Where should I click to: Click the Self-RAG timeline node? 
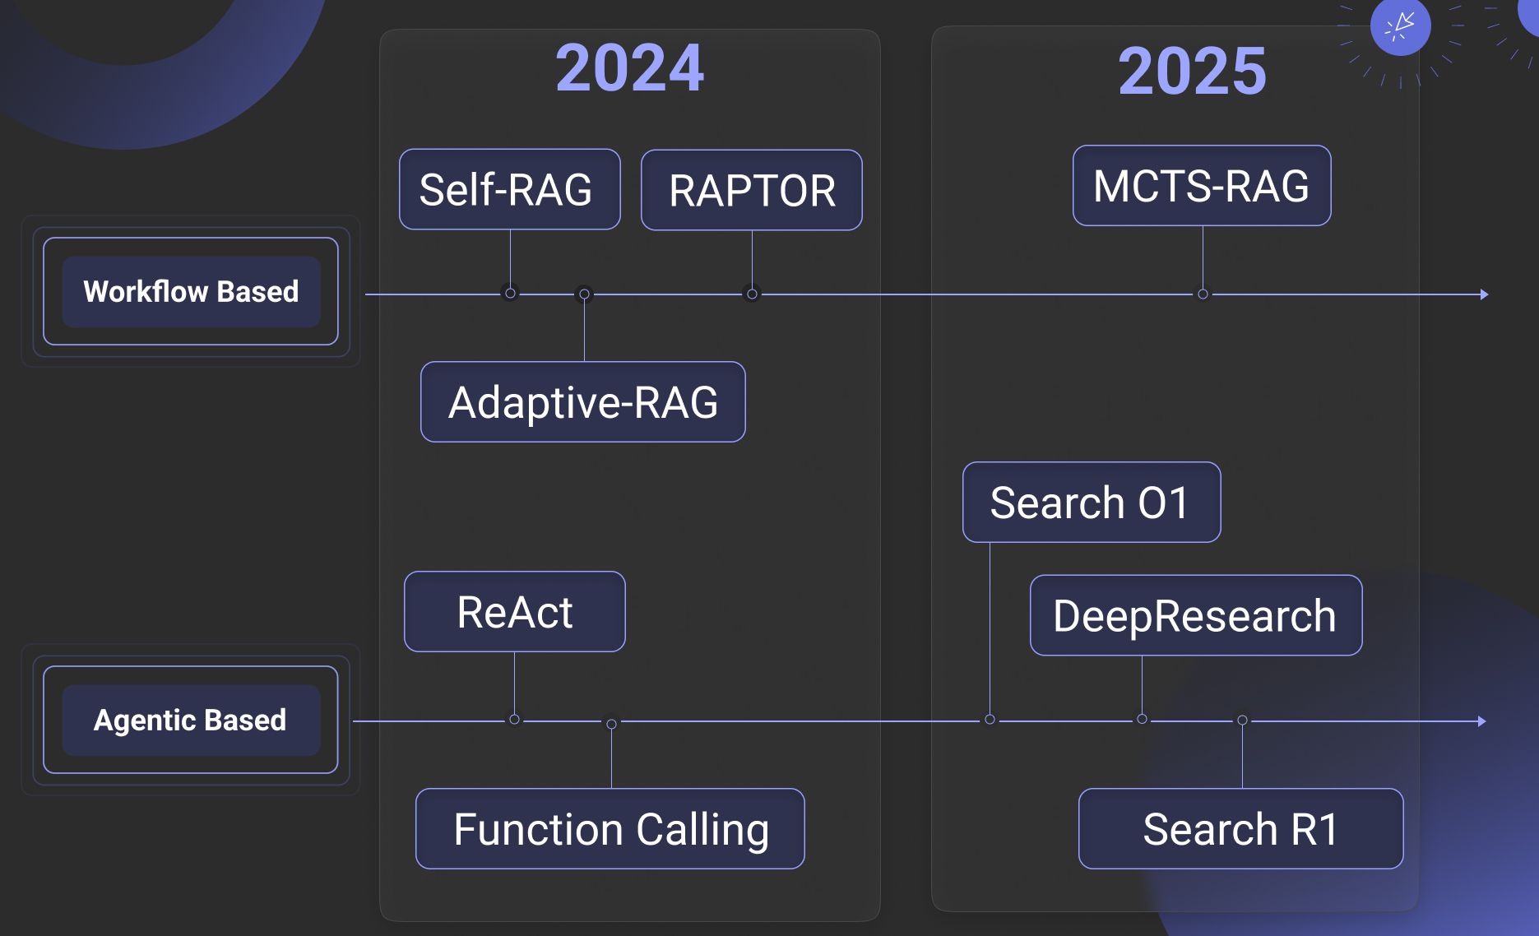click(x=510, y=294)
